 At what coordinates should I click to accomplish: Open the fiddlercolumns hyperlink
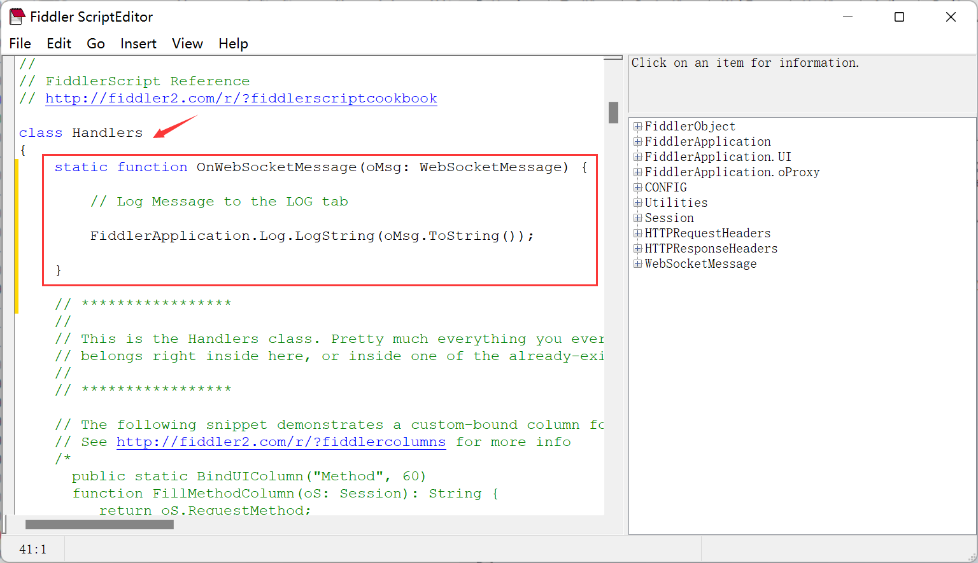[x=281, y=441]
